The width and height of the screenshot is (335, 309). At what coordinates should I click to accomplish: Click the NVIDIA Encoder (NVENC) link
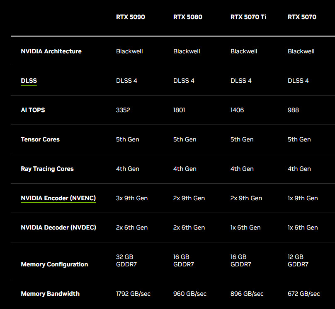tap(58, 198)
